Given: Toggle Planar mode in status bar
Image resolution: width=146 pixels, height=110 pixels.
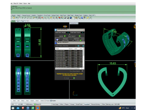Looking at the screenshot, I should coord(67,104).
